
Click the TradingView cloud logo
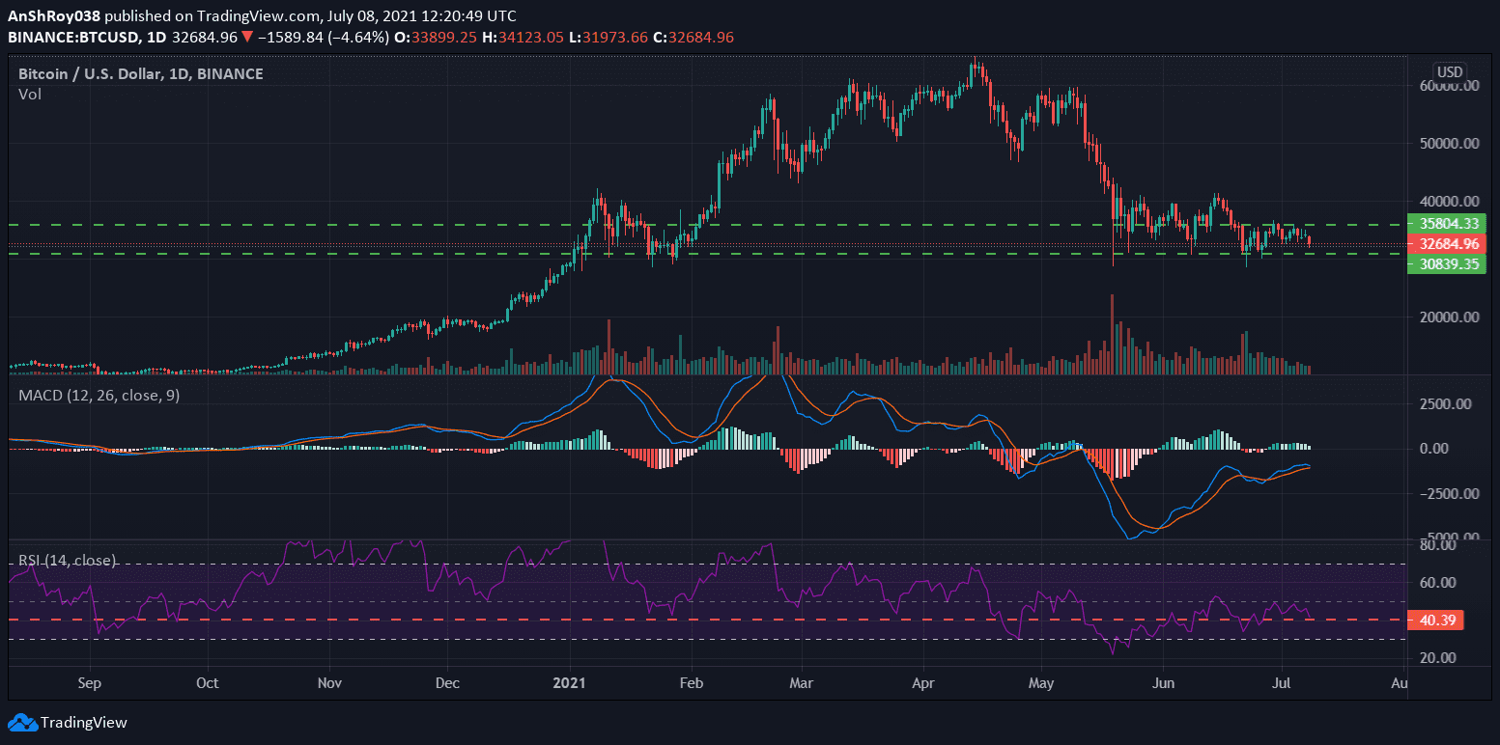click(x=21, y=722)
